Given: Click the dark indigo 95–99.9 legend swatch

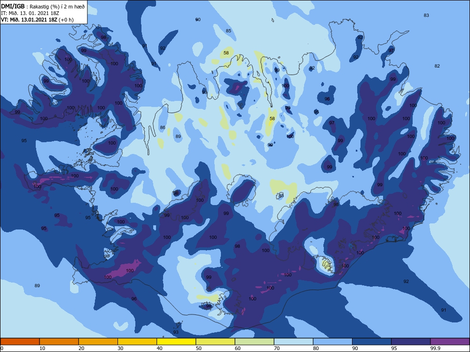Looking at the screenshot, I should pyautogui.click(x=411, y=342).
